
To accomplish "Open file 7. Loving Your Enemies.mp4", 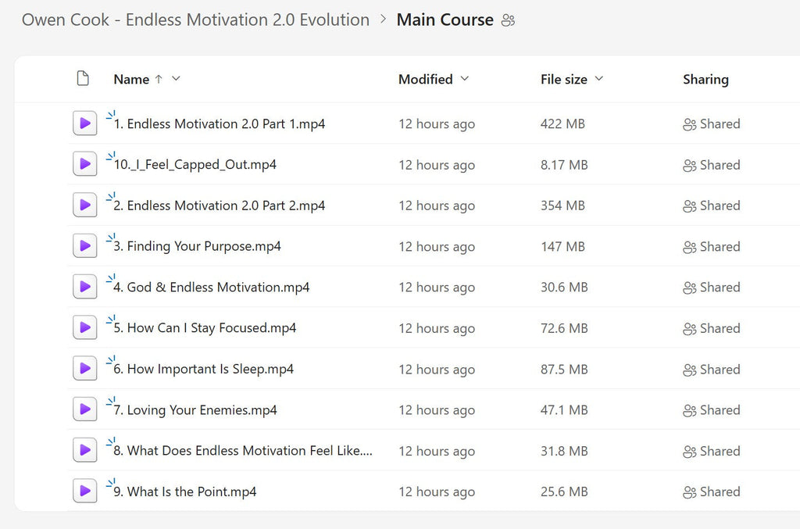I will (195, 409).
